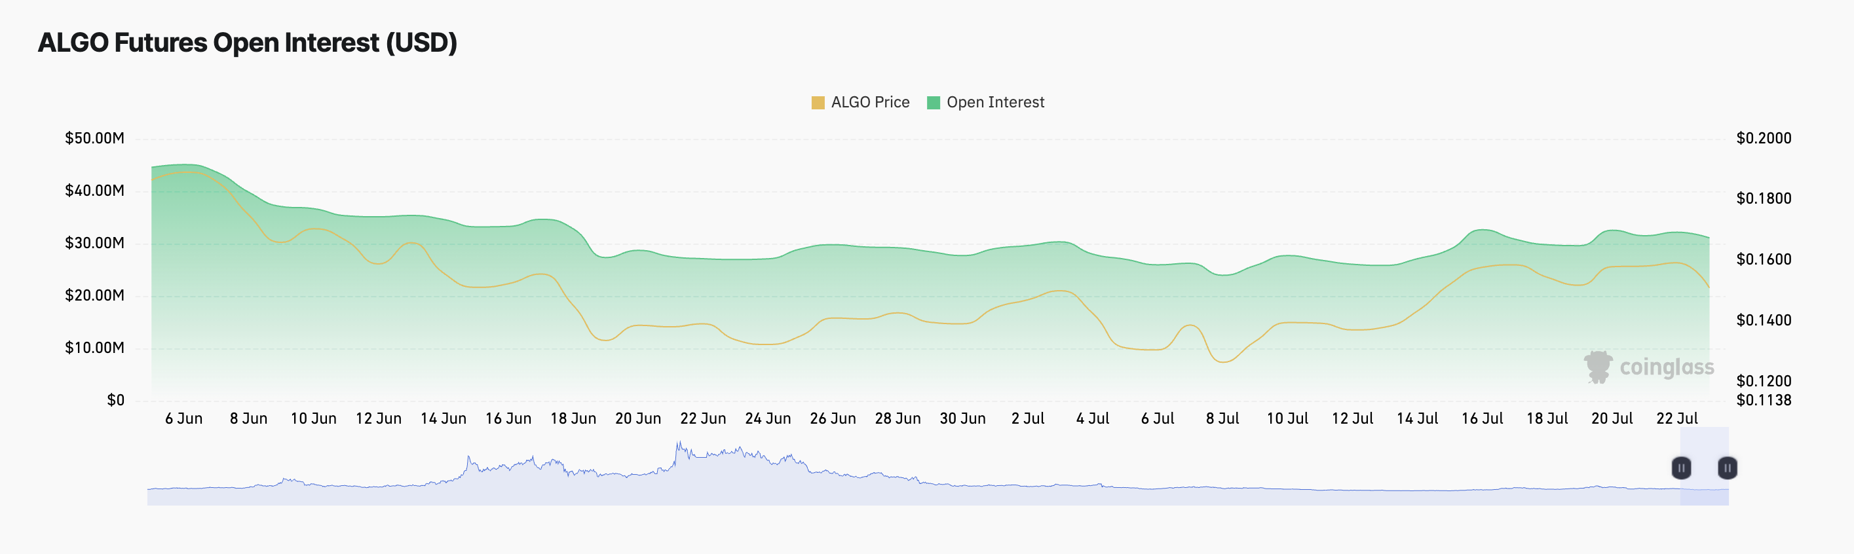Click the green Open Interest legend swatch

click(934, 103)
